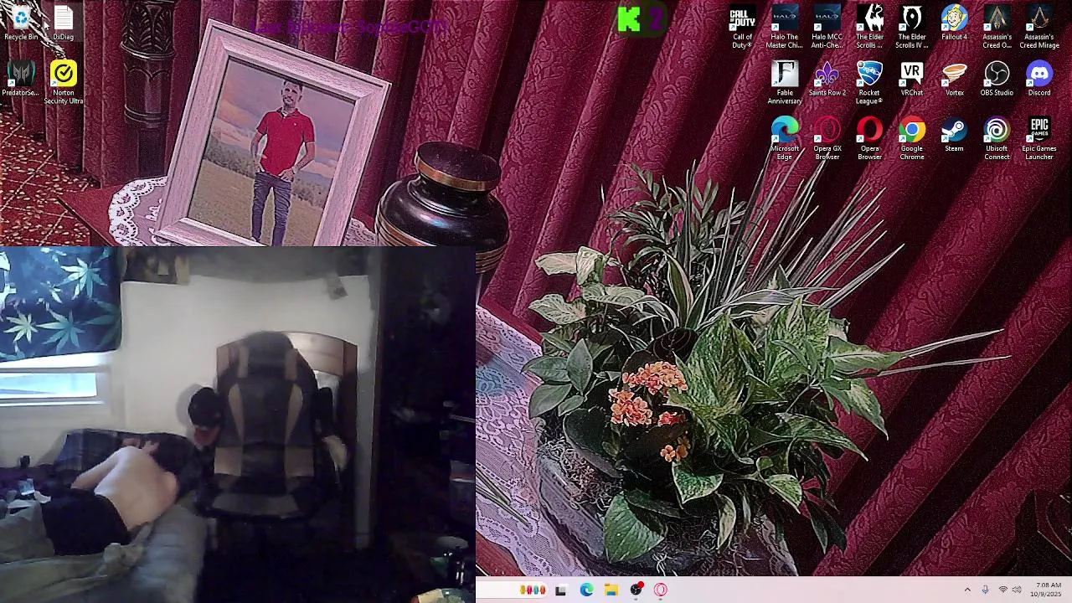Open Fallout 4 desktop shortcut
Screen dimensions: 1072x603
pyautogui.click(x=954, y=23)
